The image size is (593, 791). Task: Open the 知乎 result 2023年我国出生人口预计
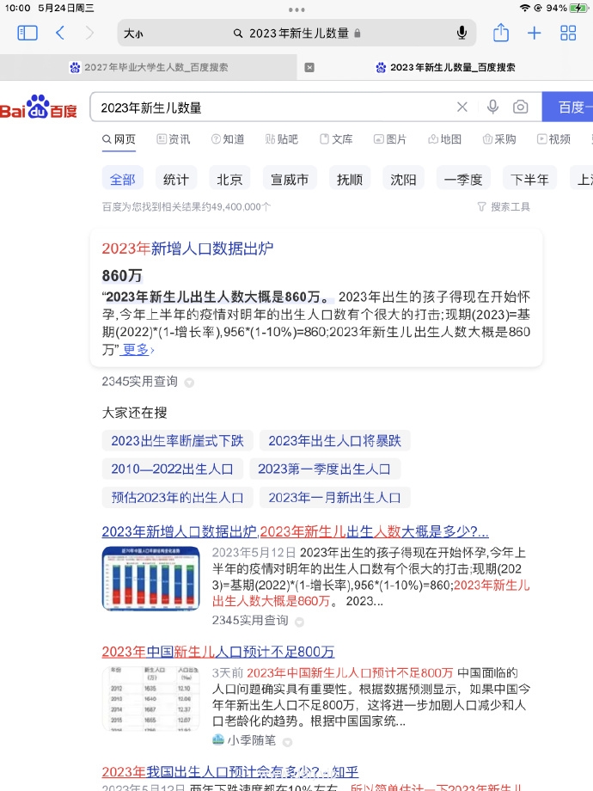click(230, 772)
